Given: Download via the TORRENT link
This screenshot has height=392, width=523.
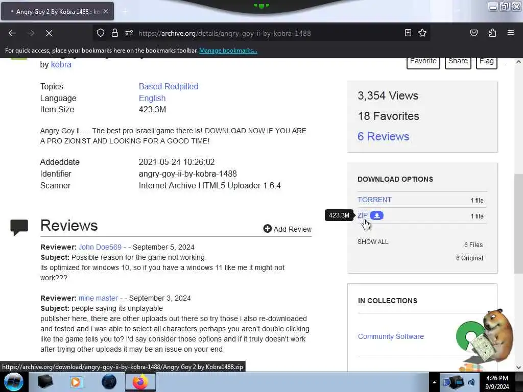Looking at the screenshot, I should 374,200.
